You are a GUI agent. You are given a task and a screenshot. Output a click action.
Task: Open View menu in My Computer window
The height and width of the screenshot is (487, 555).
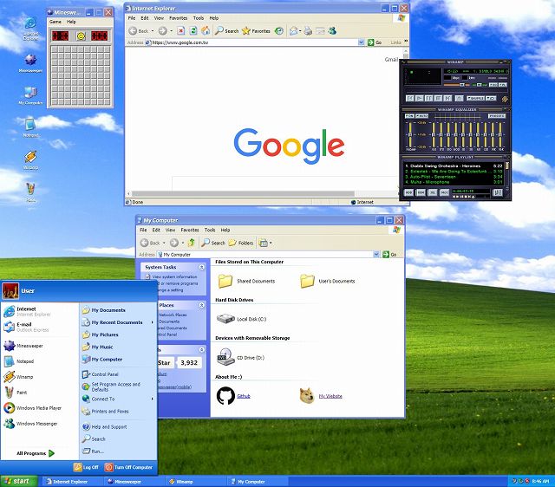[170, 230]
